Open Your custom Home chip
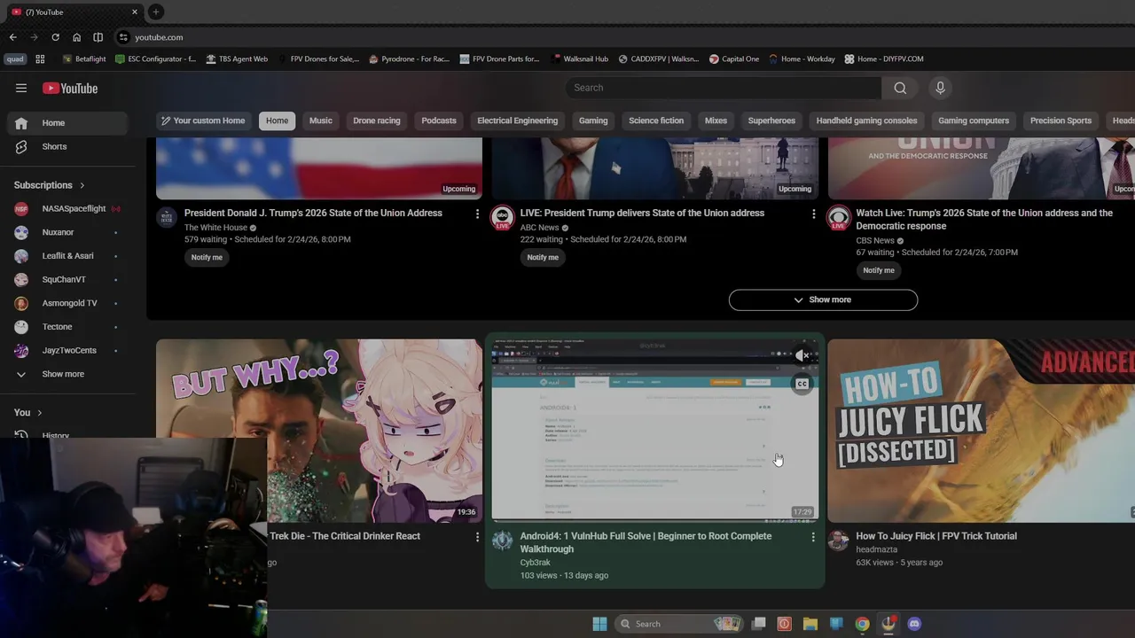This screenshot has width=1135, height=638. [202, 121]
